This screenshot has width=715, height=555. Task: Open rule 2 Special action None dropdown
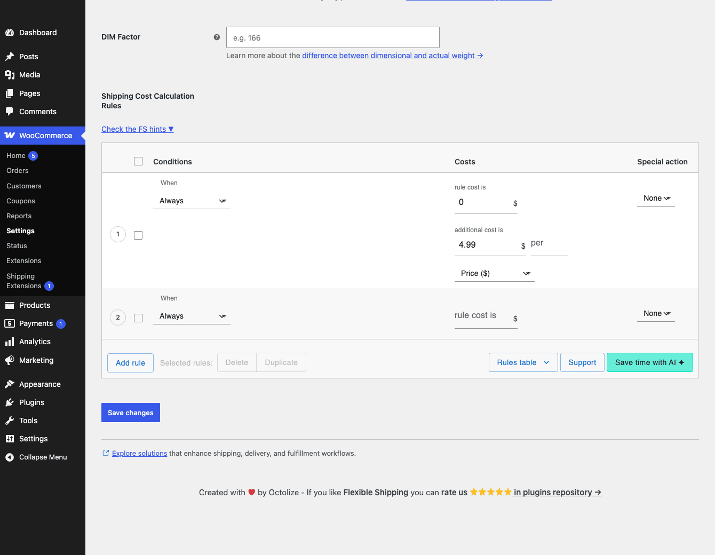656,314
